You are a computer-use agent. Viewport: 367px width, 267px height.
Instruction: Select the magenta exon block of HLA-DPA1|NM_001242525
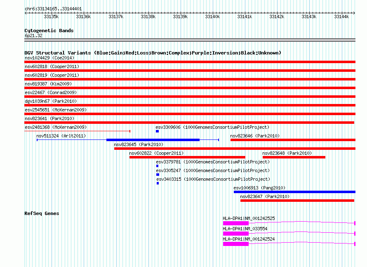pos(236,223)
